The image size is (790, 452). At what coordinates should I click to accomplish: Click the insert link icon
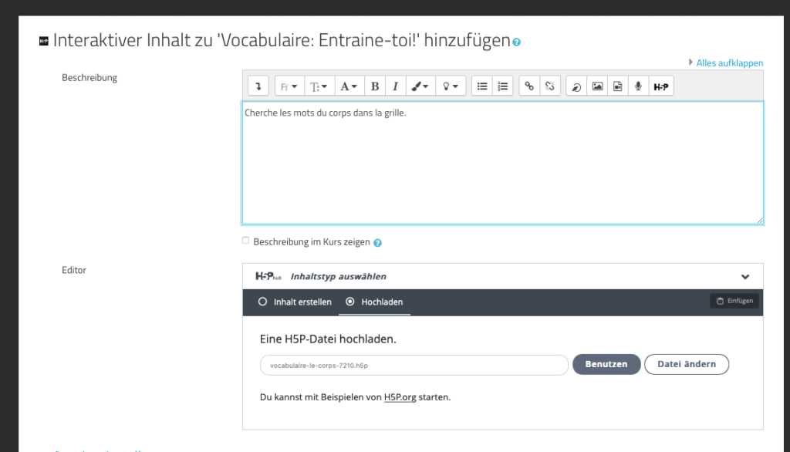(529, 86)
